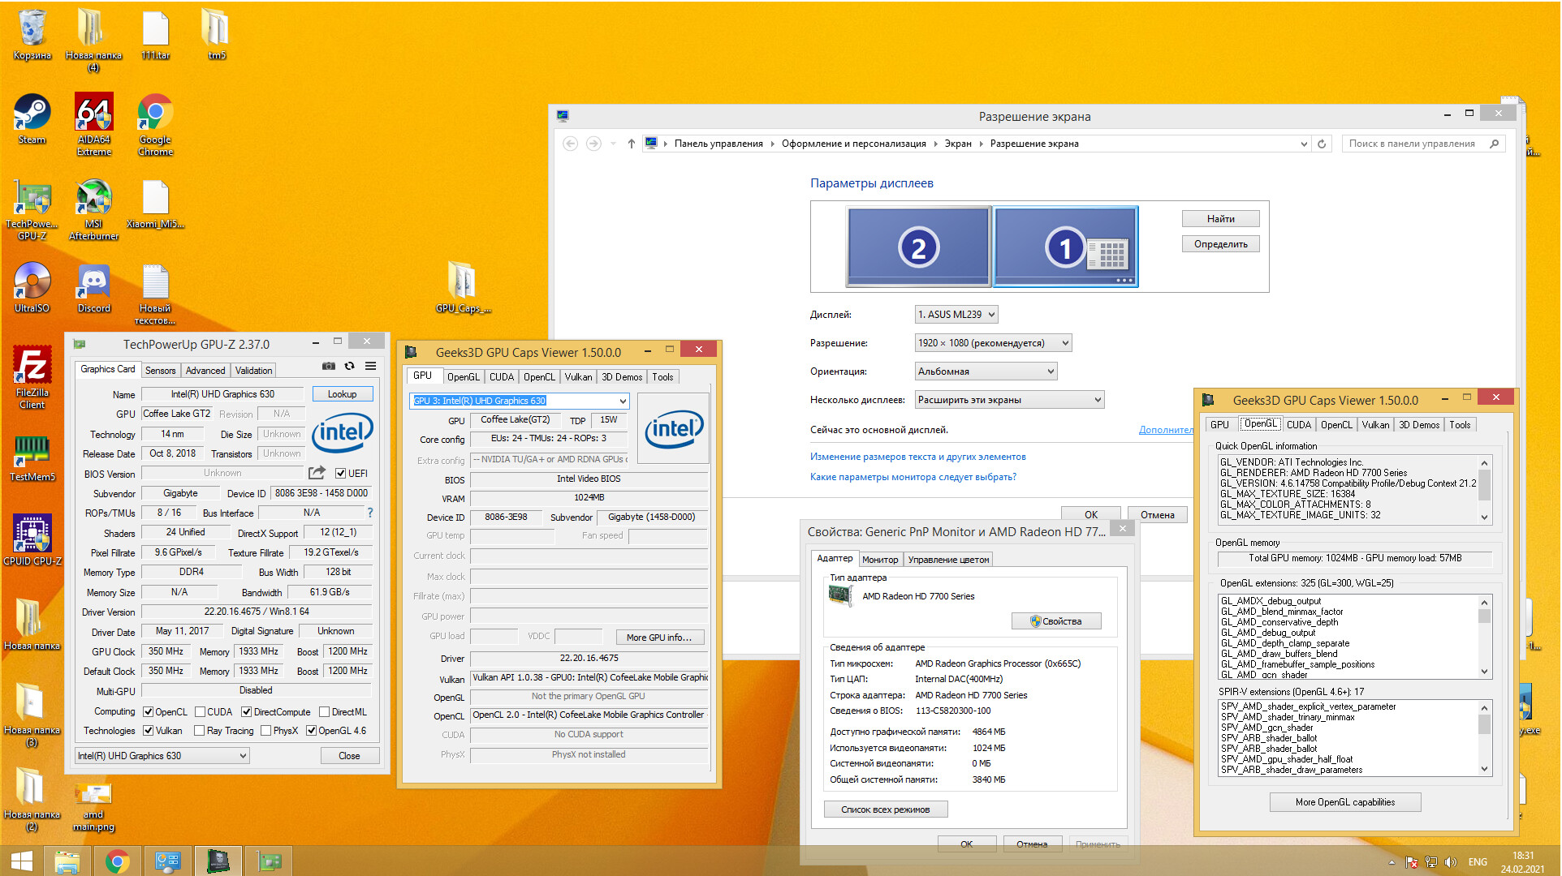Launch Discord desktop shortcut
This screenshot has width=1562, height=876.
point(94,287)
